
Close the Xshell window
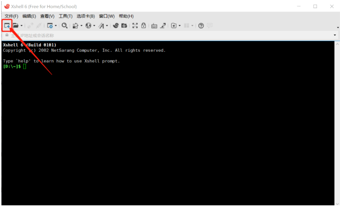[x=332, y=6]
